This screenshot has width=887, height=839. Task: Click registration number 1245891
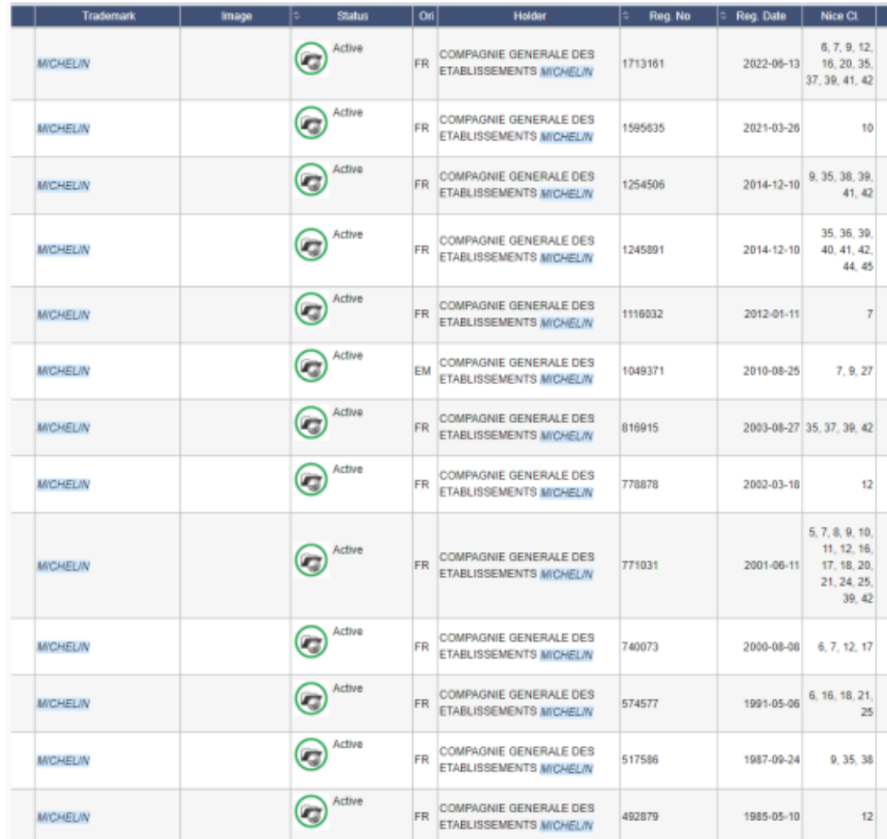click(643, 249)
